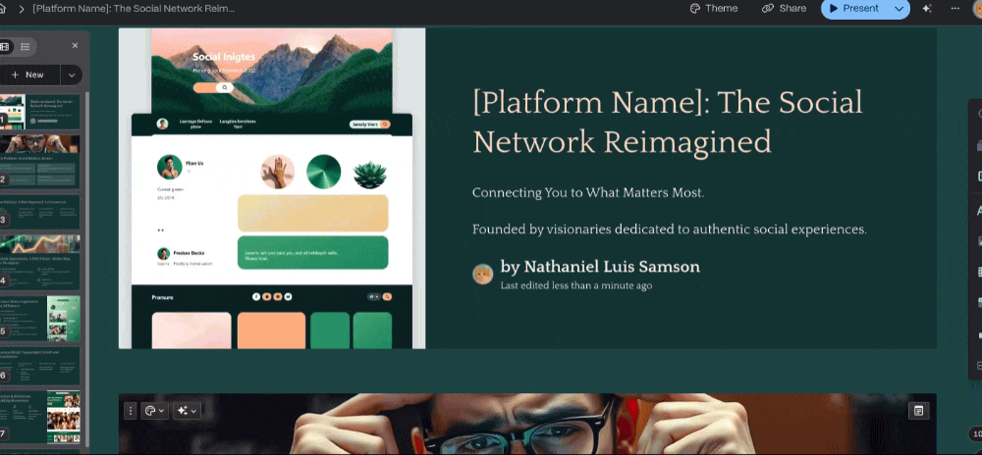
Task: Open card options three-dot handle
Action: click(130, 410)
